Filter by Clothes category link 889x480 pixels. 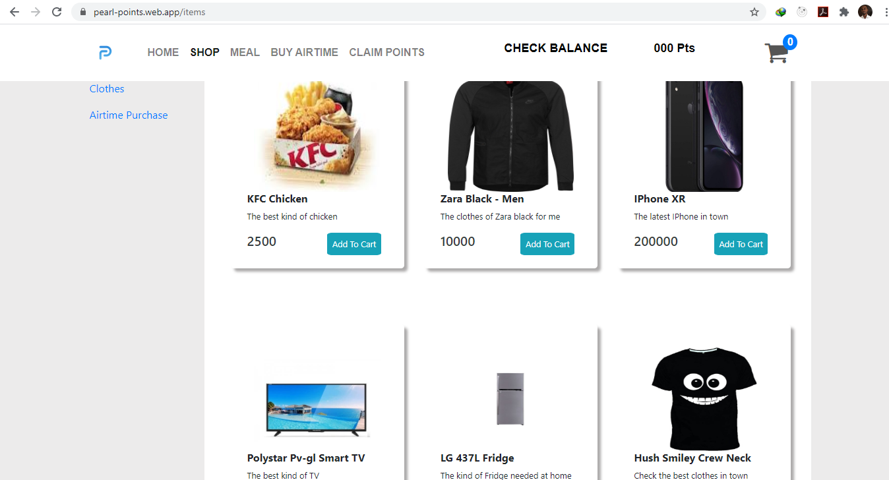pos(107,89)
